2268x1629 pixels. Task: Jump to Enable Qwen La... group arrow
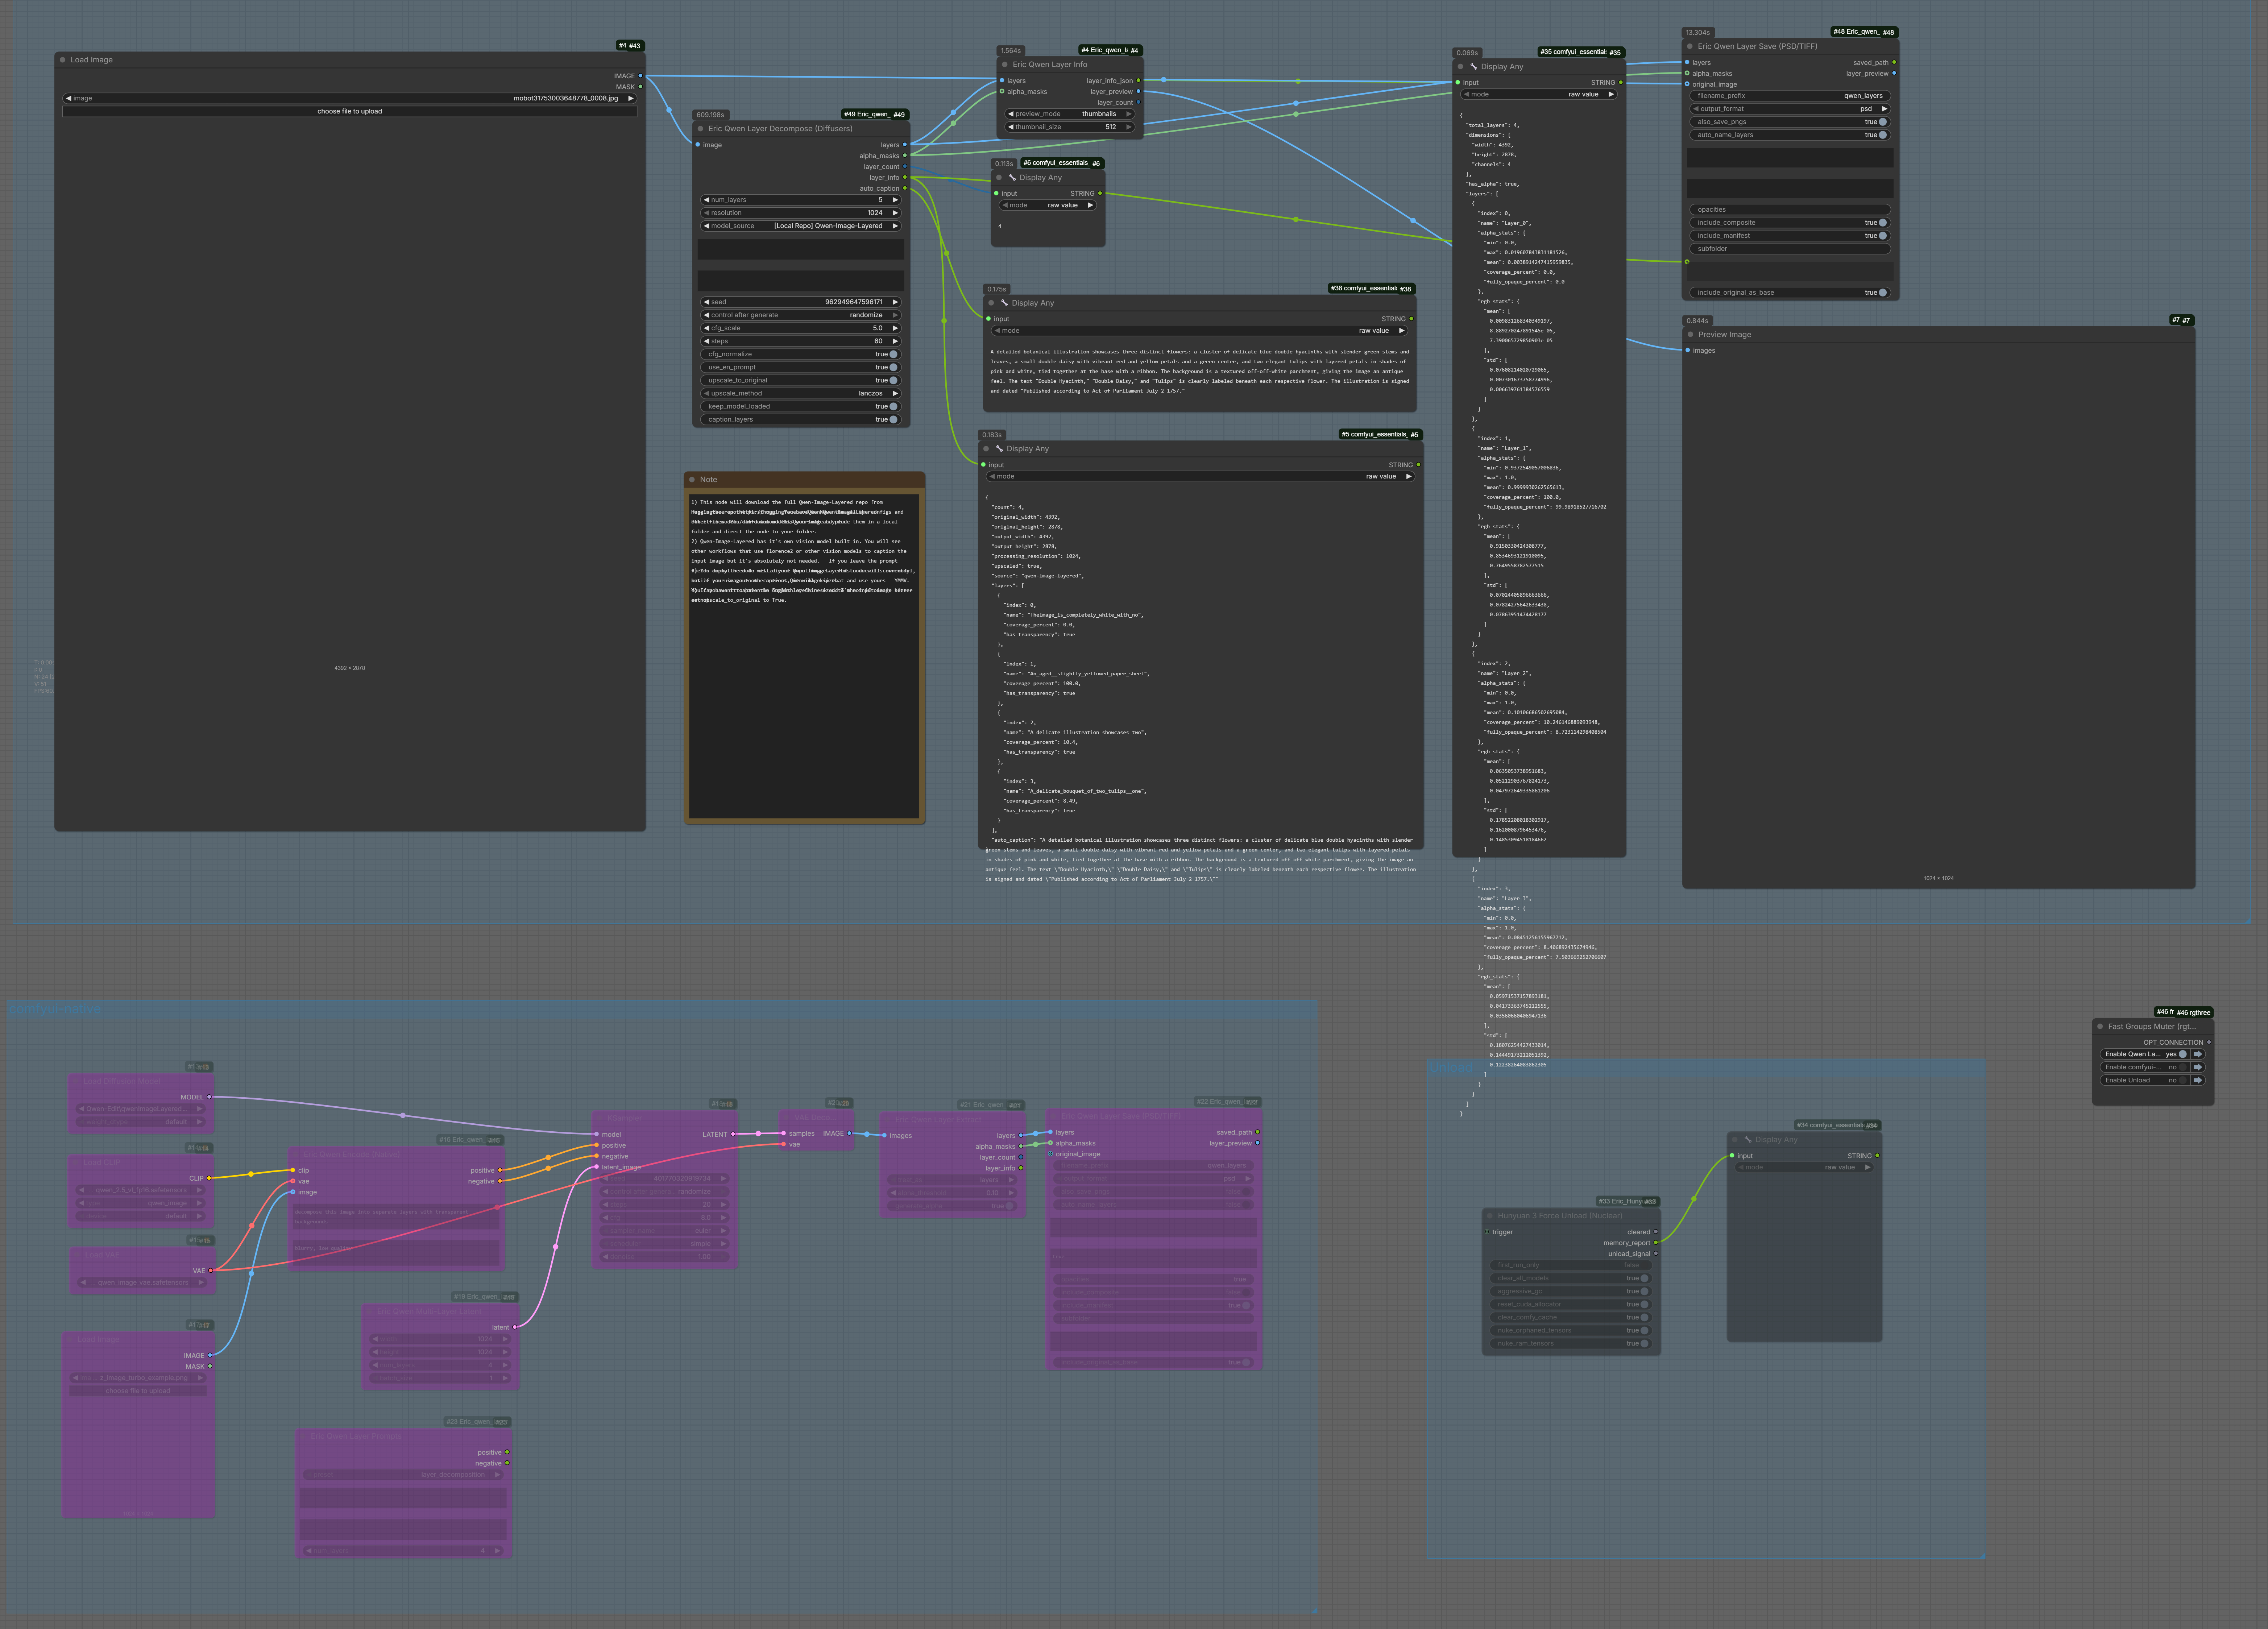coord(2198,1054)
